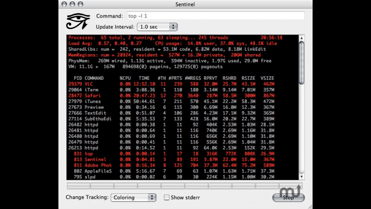Open the Change Tracking Coloring dropdown
This screenshot has height=209, width=371.
click(133, 197)
